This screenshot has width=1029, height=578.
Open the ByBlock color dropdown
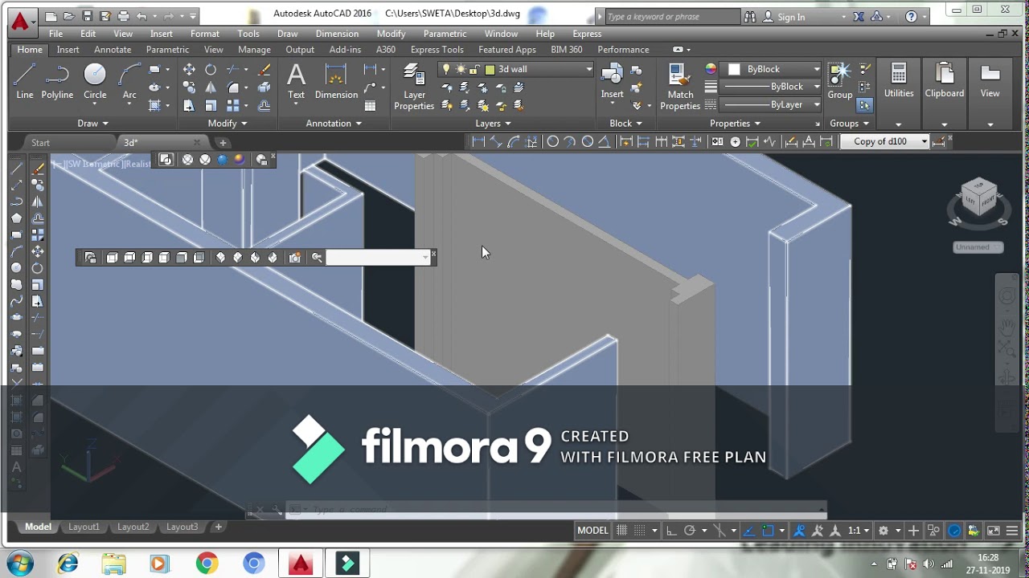816,69
